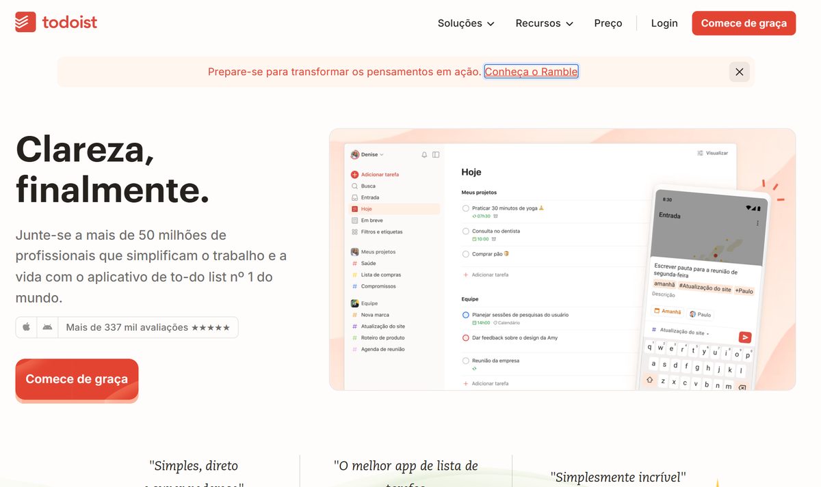Follow the Conheça o Ramble link
The width and height of the screenshot is (821, 487).
point(531,72)
